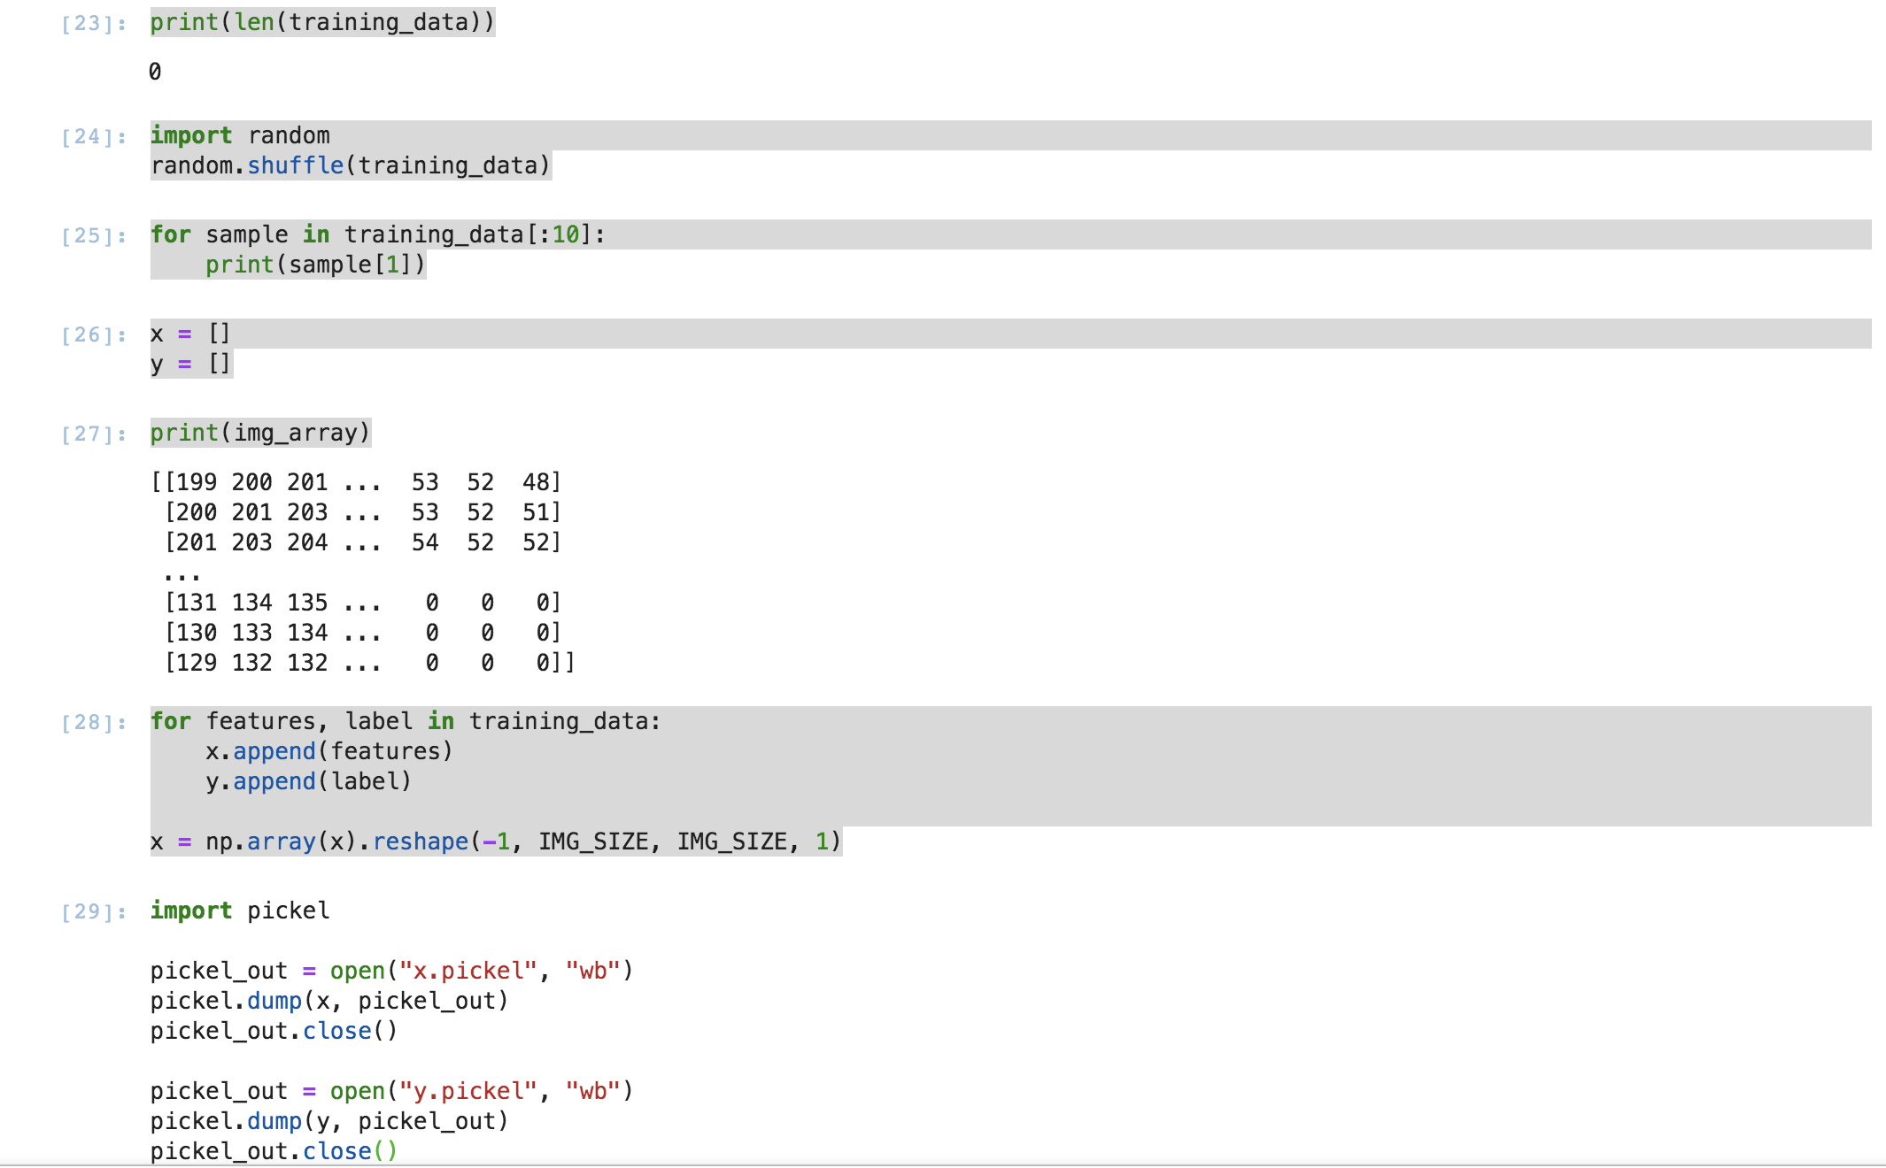Click the x = [] code line
The width and height of the screenshot is (1886, 1168).
click(x=190, y=334)
